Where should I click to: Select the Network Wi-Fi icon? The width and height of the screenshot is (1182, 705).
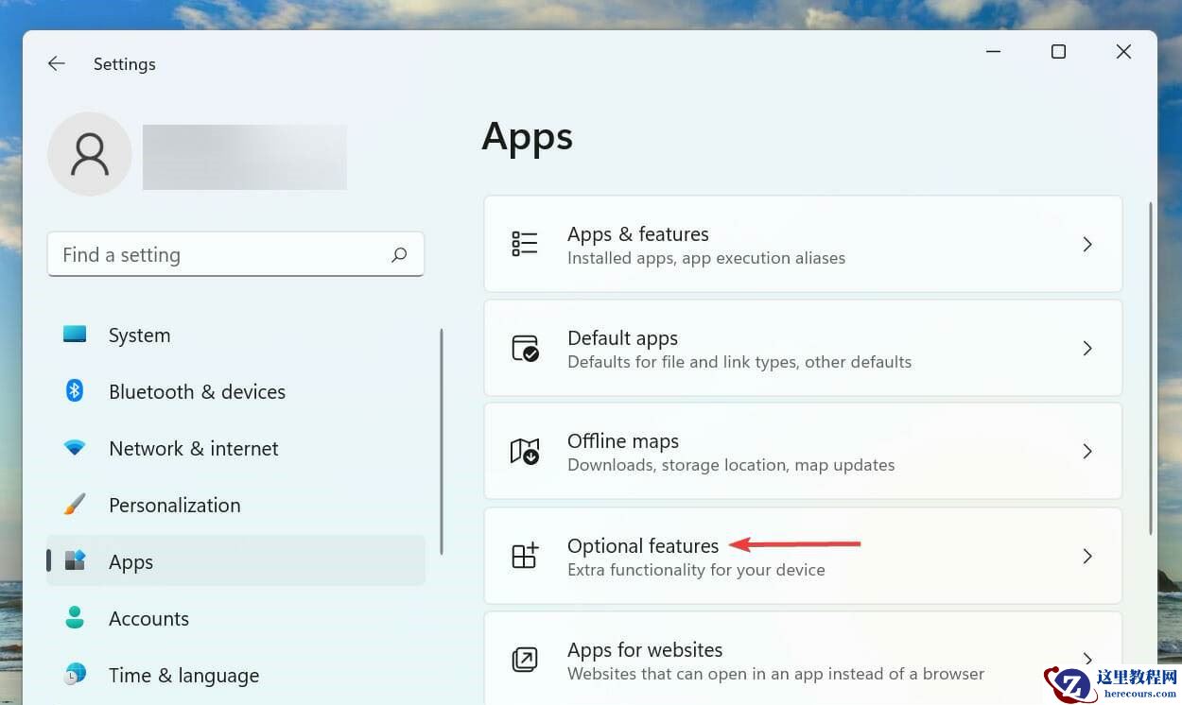coord(75,448)
